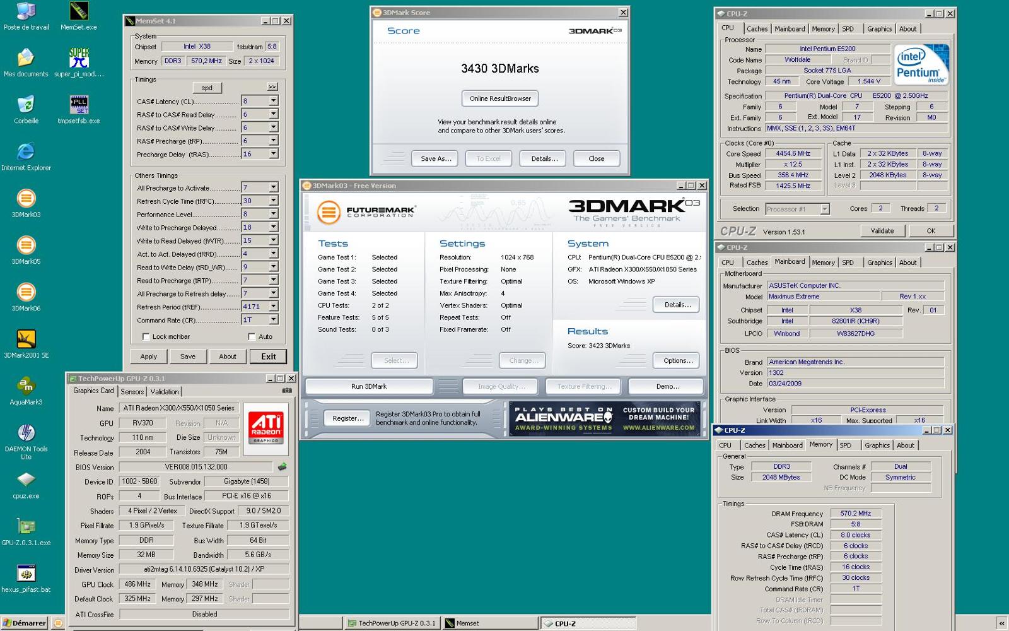Image resolution: width=1009 pixels, height=631 pixels.
Task: Launch the super_pi_mod desktop icon
Action: pos(79,63)
